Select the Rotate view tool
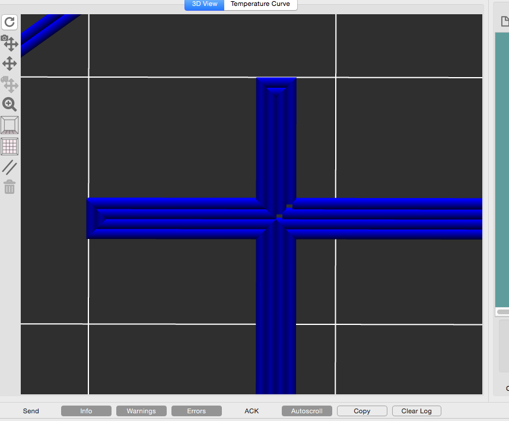The width and height of the screenshot is (509, 421). [x=9, y=23]
